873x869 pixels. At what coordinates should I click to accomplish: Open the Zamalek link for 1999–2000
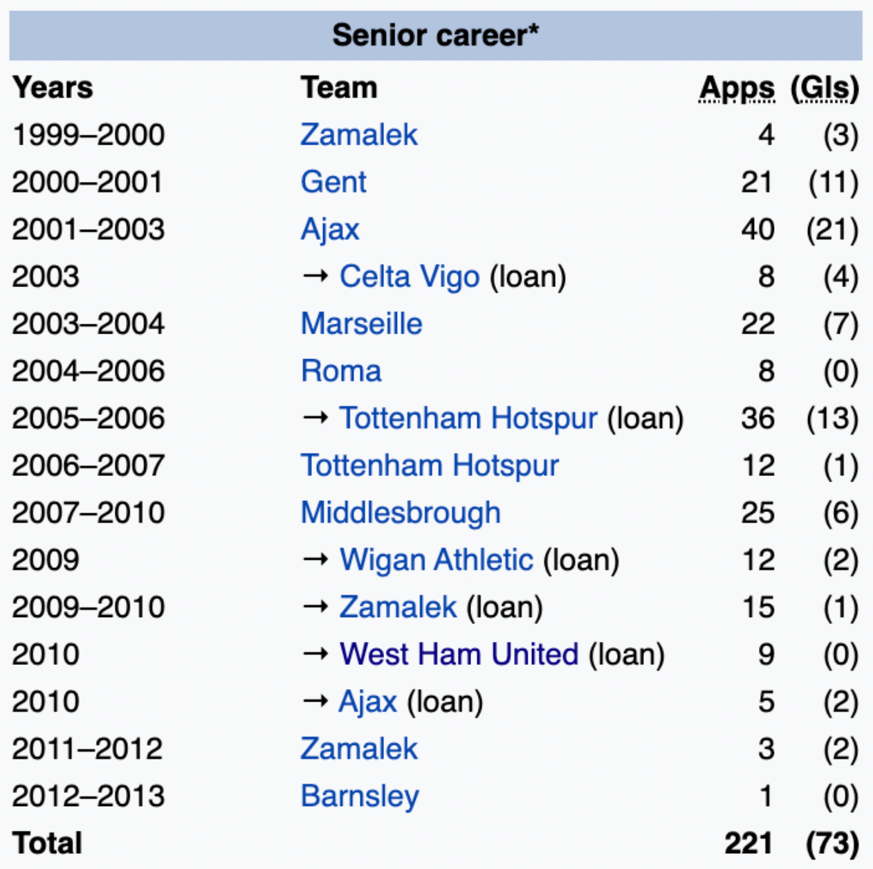point(358,135)
